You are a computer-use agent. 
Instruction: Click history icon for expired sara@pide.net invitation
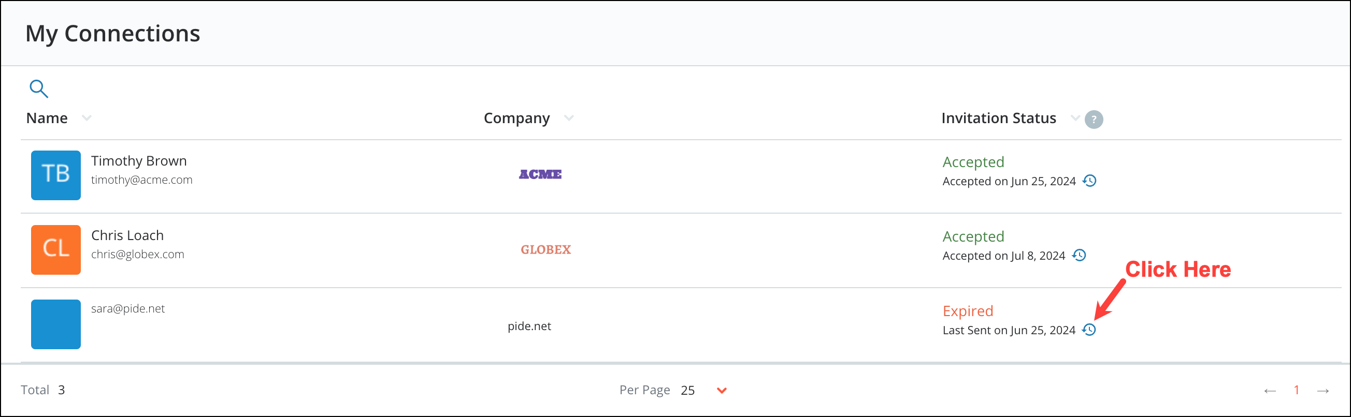click(x=1089, y=330)
